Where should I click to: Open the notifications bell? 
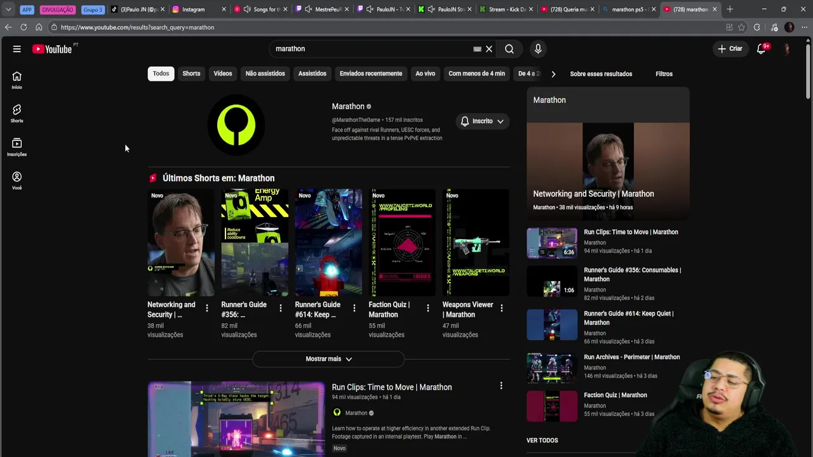pyautogui.click(x=761, y=49)
